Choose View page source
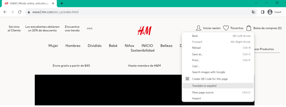The height and width of the screenshot is (107, 286). coord(218,93)
